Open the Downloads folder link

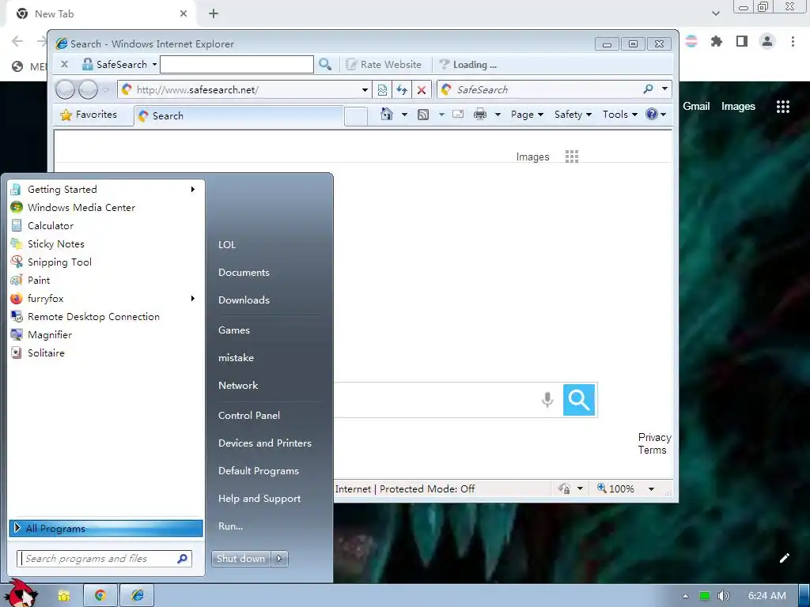[244, 300]
